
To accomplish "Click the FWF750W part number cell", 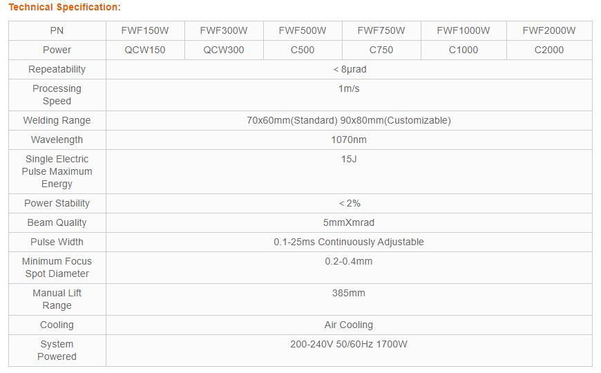I will (x=381, y=30).
